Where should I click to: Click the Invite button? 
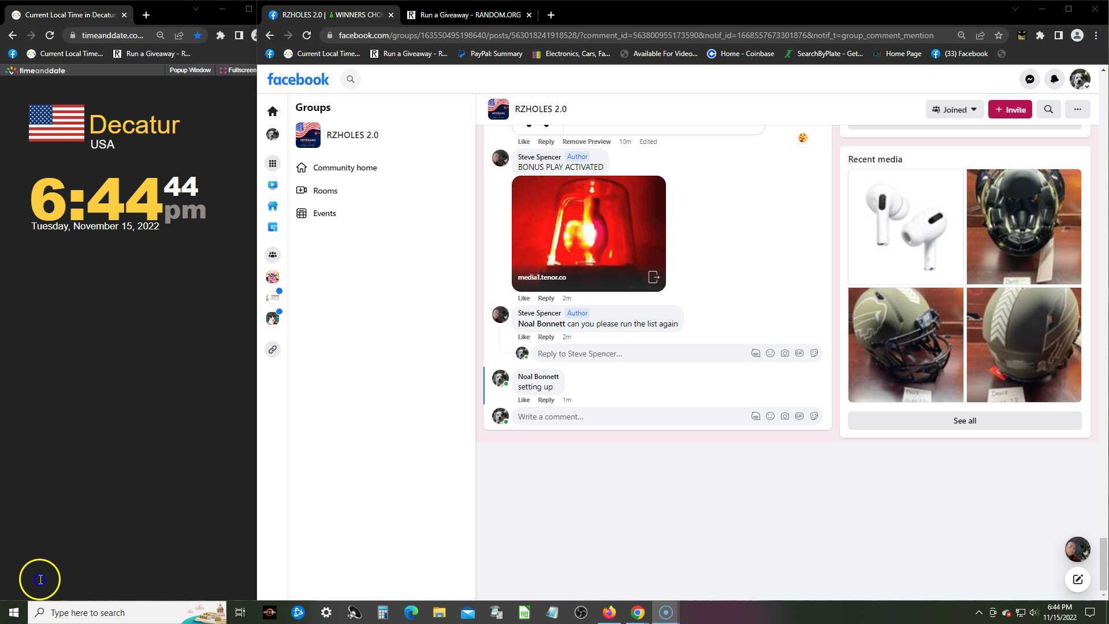(x=1010, y=109)
